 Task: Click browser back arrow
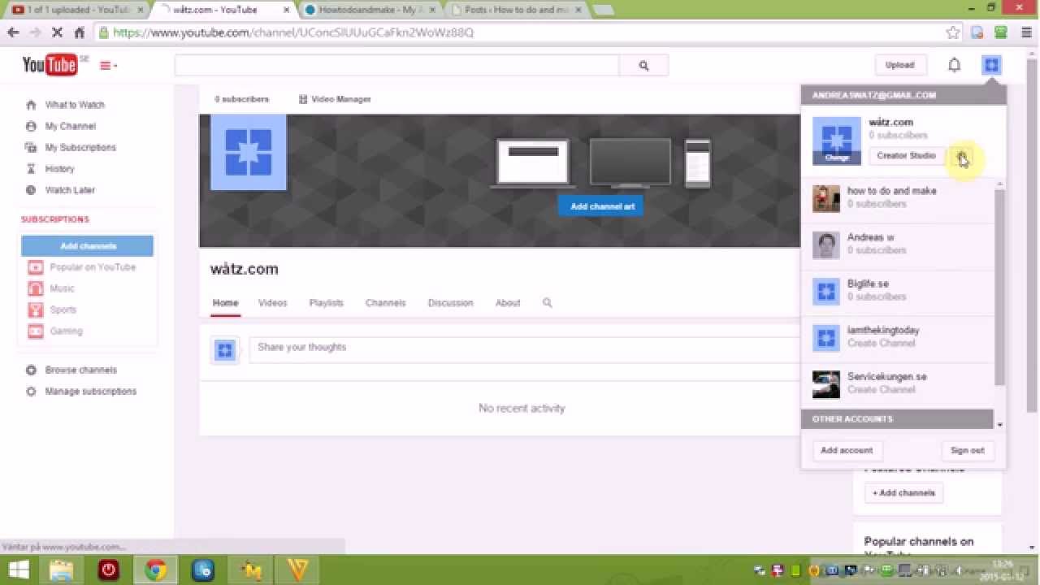13,32
